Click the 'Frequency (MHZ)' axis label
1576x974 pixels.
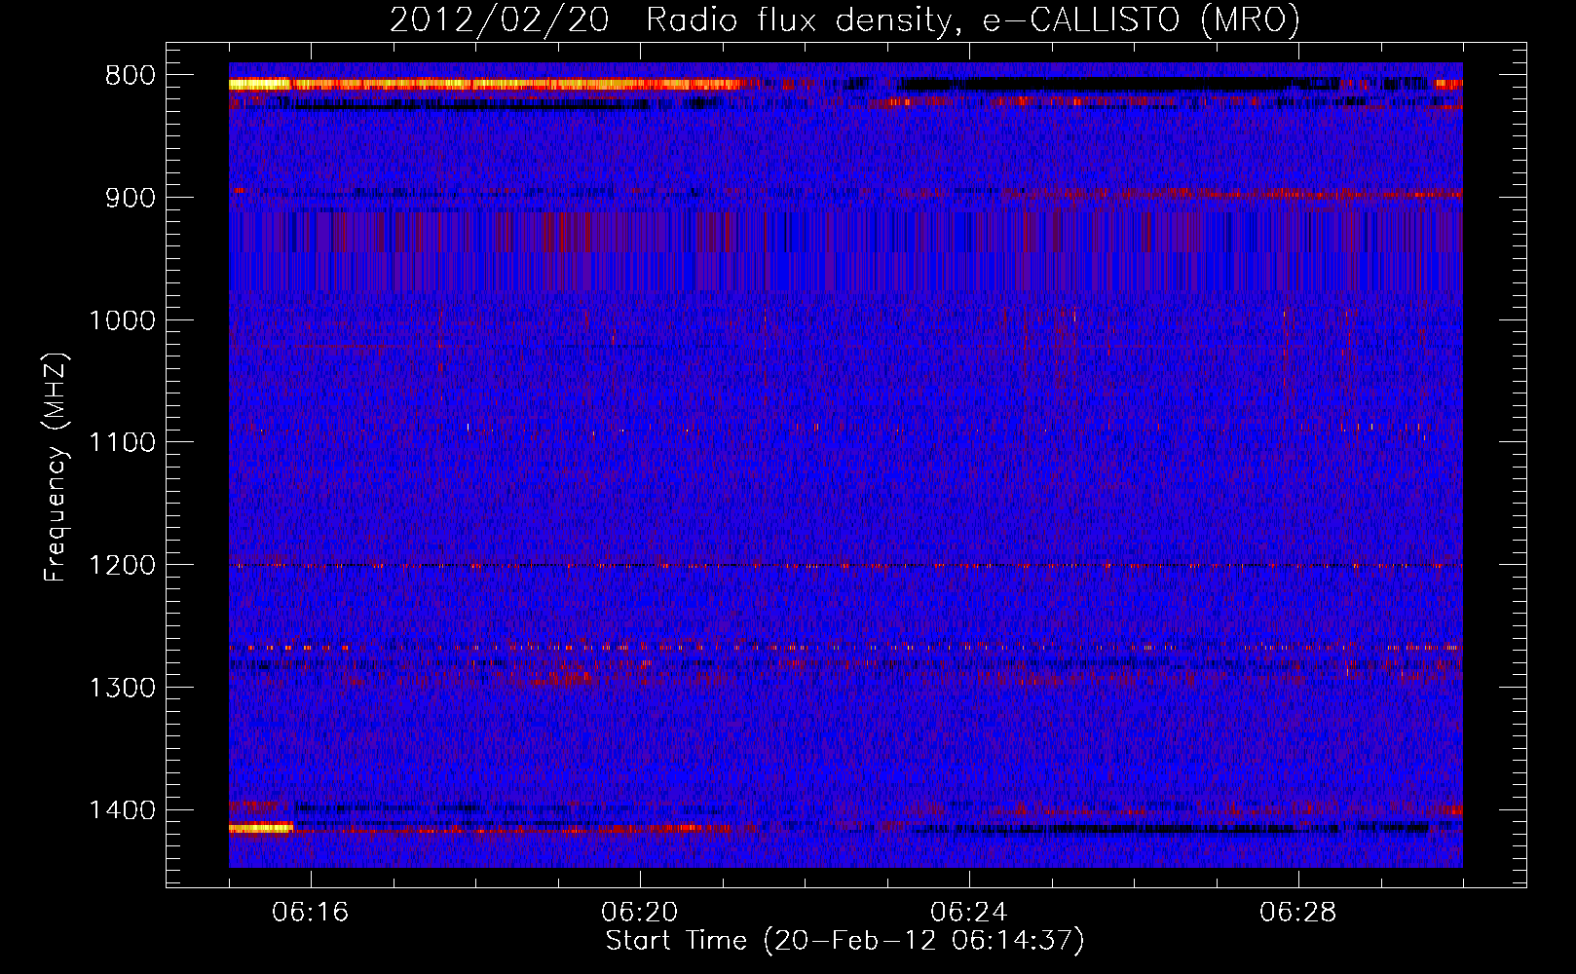[x=56, y=468]
